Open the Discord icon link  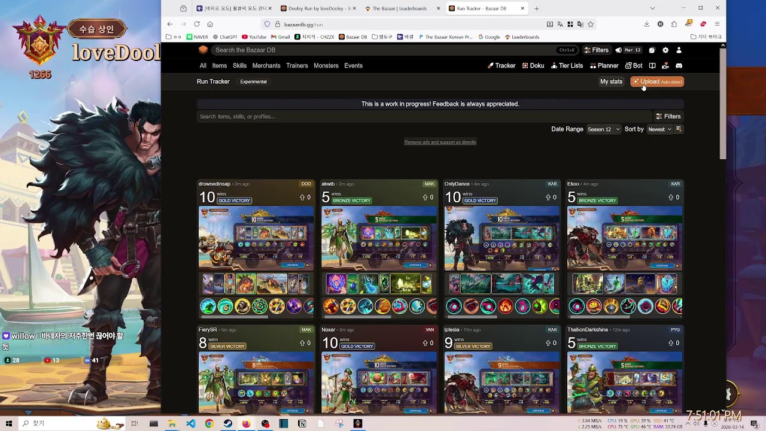(x=679, y=66)
